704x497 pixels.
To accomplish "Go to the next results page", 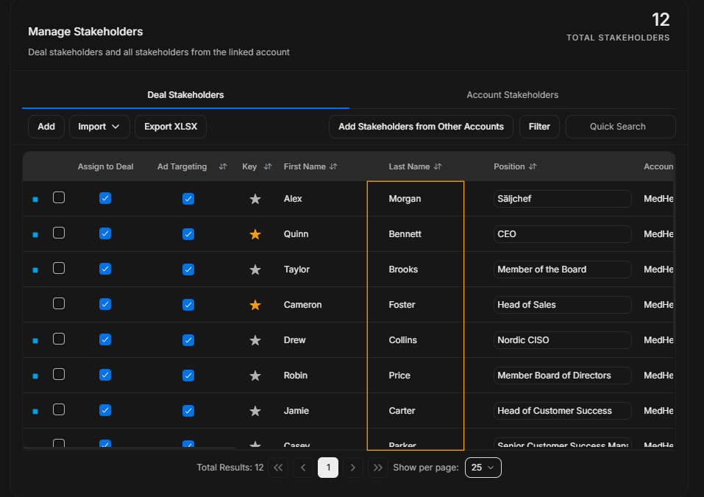I will [x=353, y=468].
